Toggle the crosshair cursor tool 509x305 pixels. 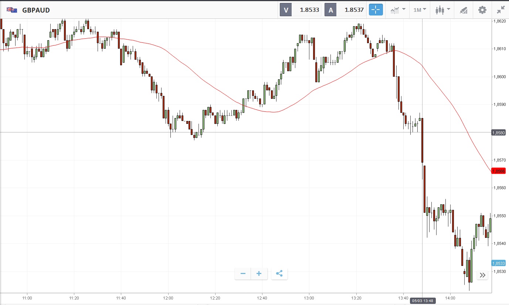(376, 10)
